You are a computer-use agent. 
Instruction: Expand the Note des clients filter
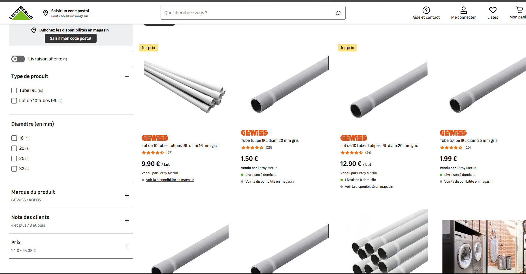[127, 221]
